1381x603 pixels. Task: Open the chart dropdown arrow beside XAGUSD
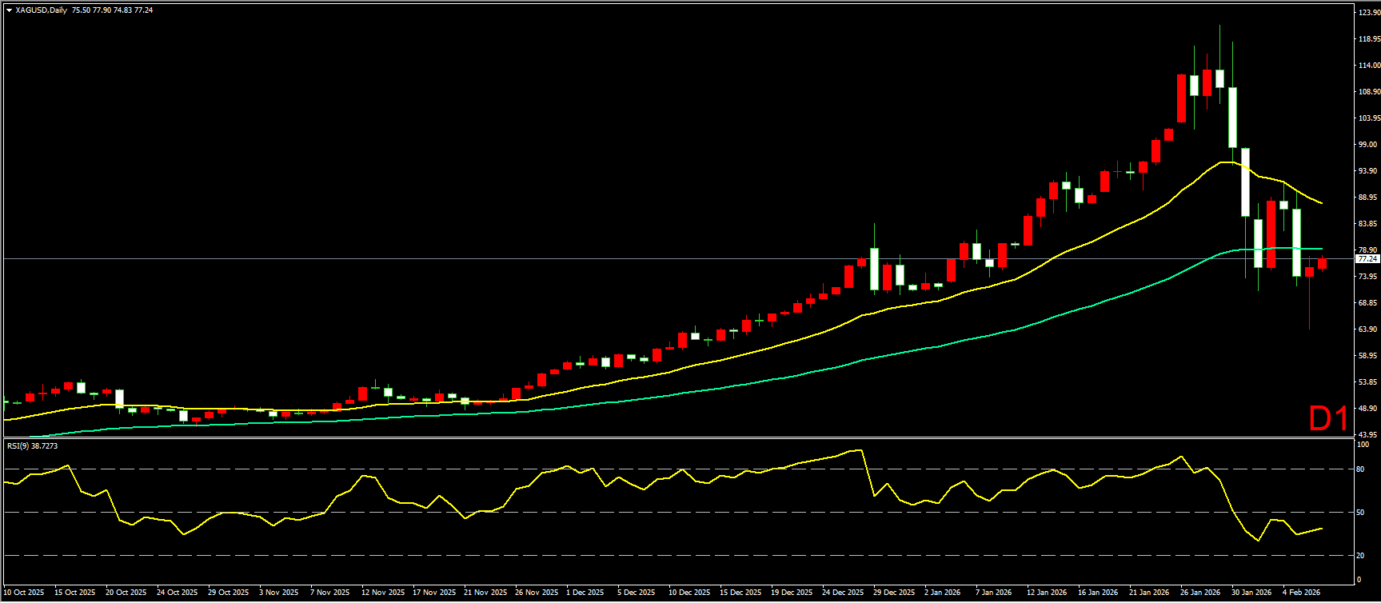click(x=9, y=10)
